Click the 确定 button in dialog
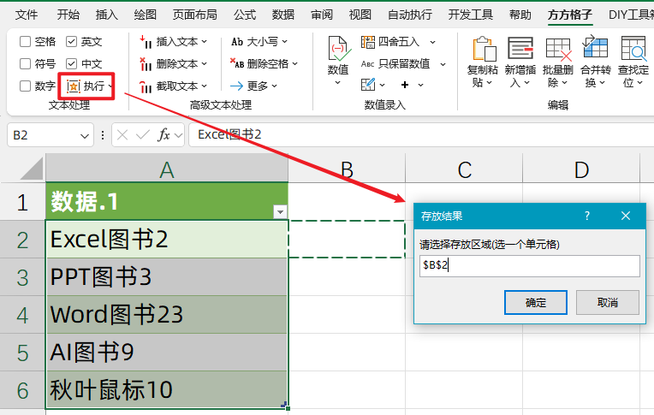This screenshot has width=654, height=415. pos(535,302)
